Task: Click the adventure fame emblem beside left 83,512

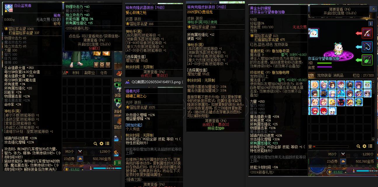Action: (x=67, y=169)
